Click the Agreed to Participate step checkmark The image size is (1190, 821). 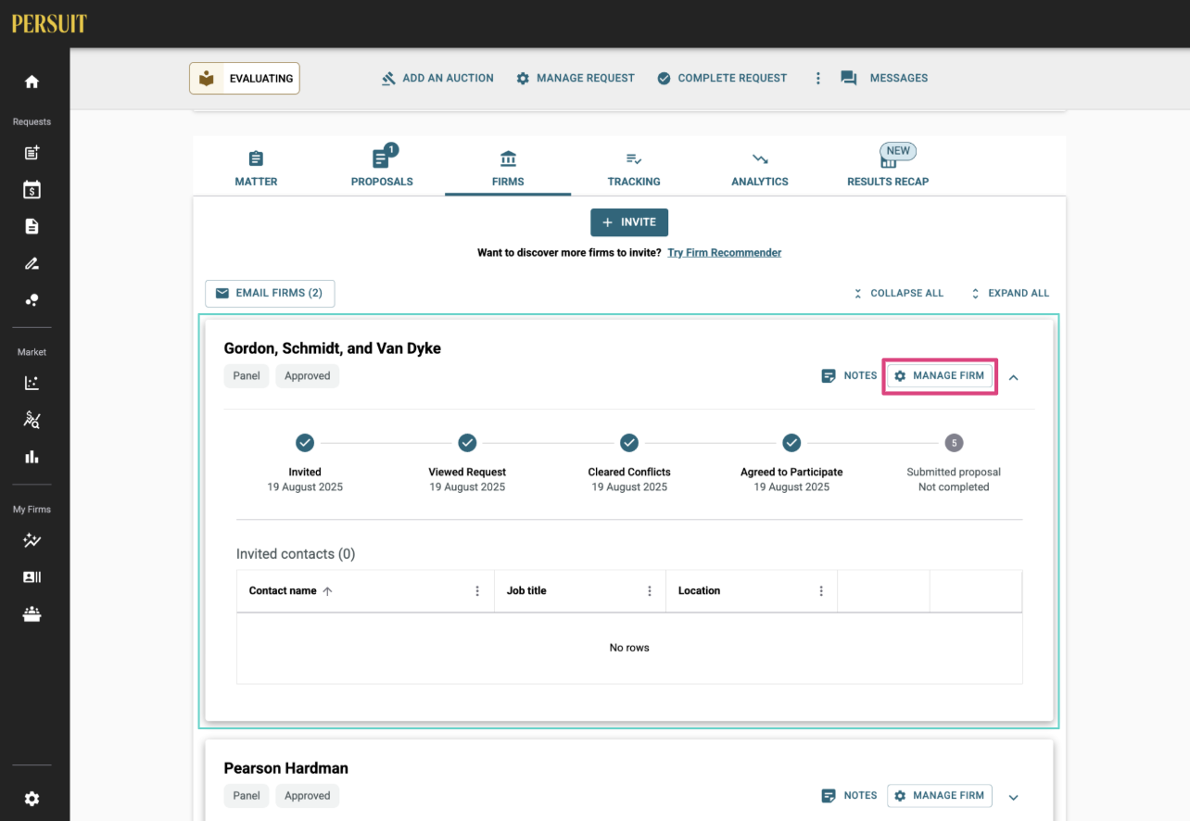pyautogui.click(x=791, y=443)
